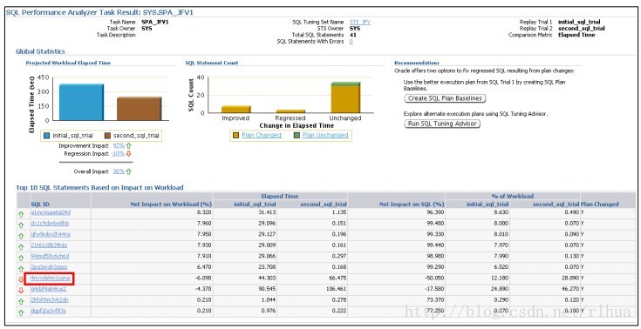Click the green up arrow in the 7.930 row
641x329 pixels.
tap(21, 247)
